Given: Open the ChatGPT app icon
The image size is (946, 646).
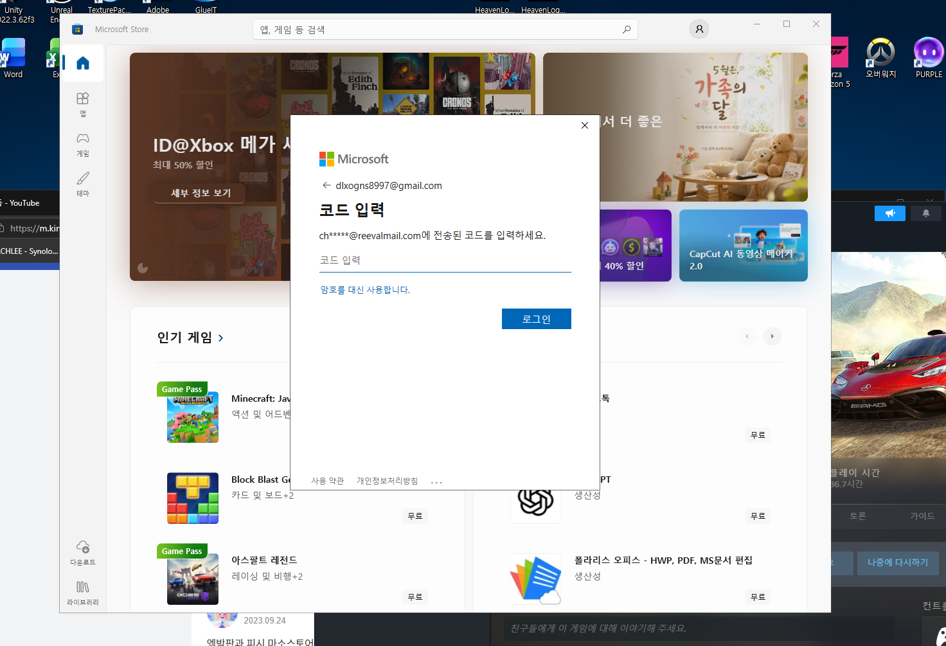Looking at the screenshot, I should 536,501.
